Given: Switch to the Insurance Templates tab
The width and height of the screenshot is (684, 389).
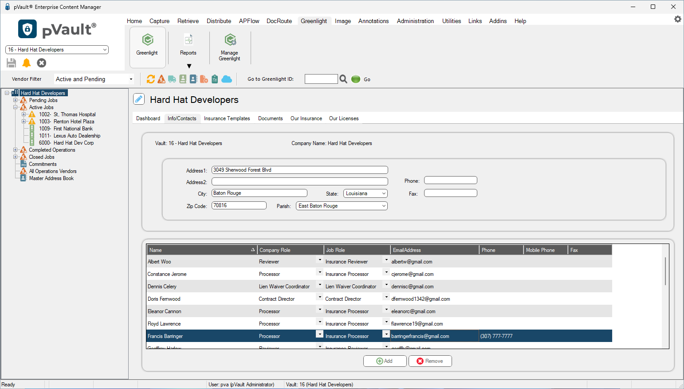Looking at the screenshot, I should pyautogui.click(x=227, y=118).
